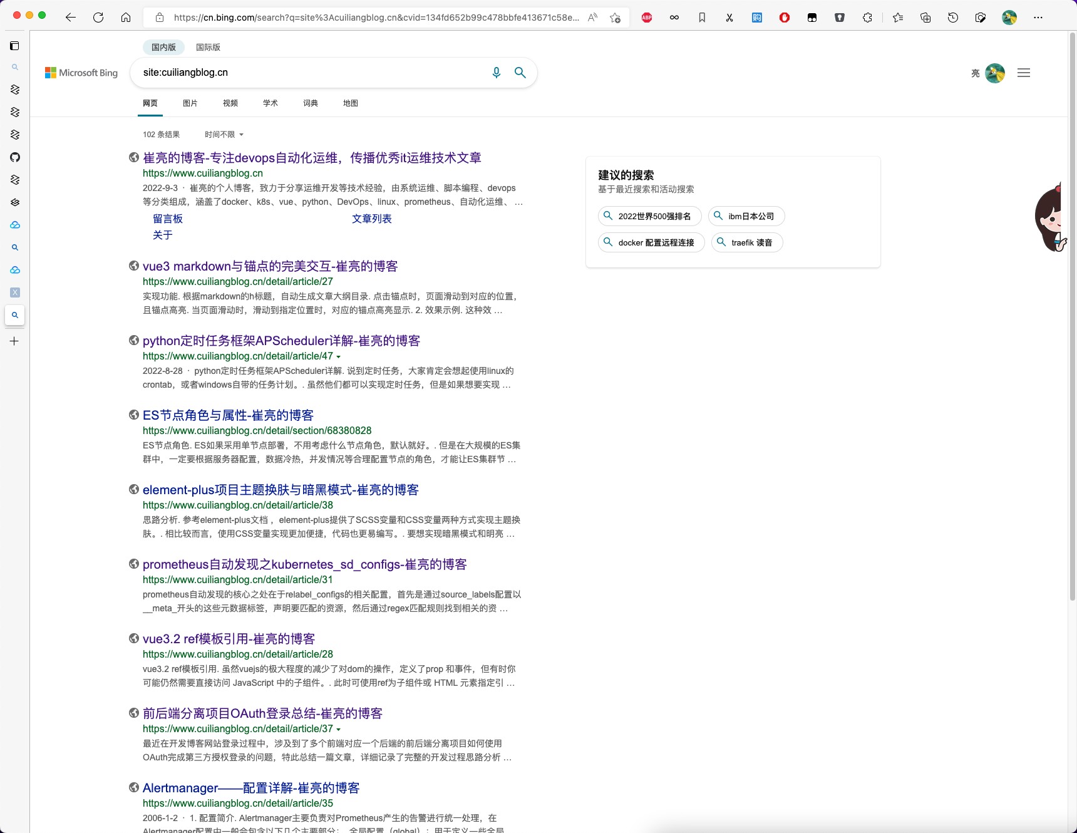Click the Microsoft Bing logo
The width and height of the screenshot is (1077, 833).
81,73
